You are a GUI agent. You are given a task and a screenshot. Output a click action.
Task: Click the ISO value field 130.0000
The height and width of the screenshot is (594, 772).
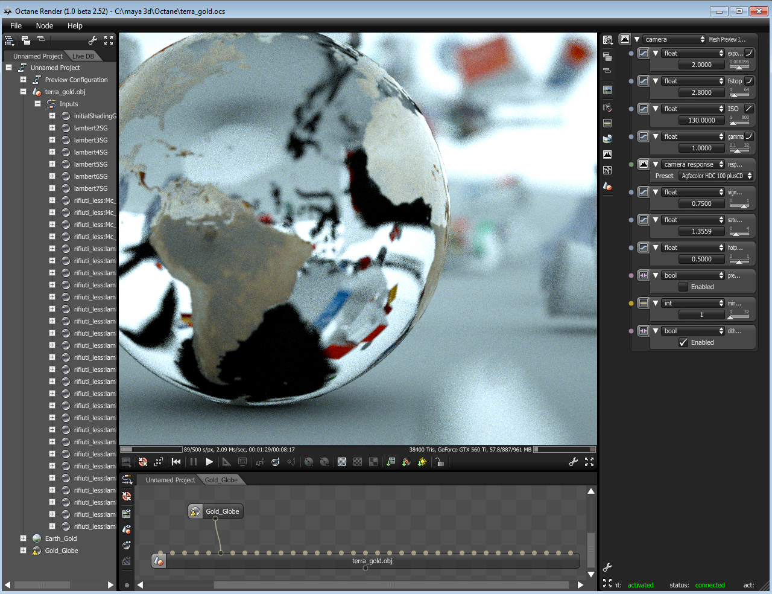click(701, 120)
